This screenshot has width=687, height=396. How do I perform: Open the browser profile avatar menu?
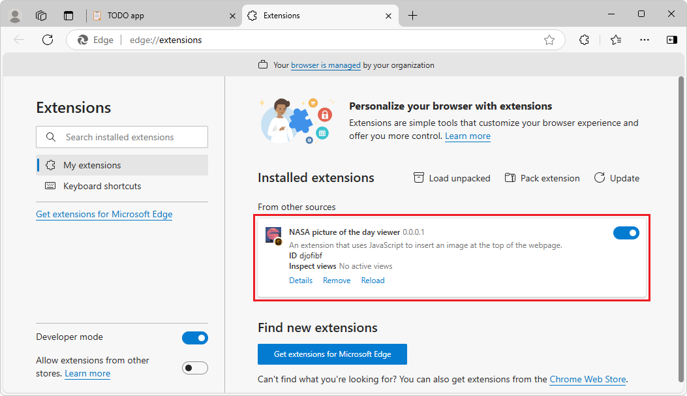coord(14,15)
